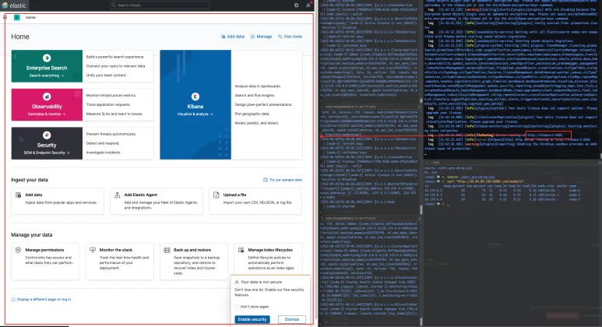
Task: Open the newsfeed notifications icon
Action: point(308,5)
